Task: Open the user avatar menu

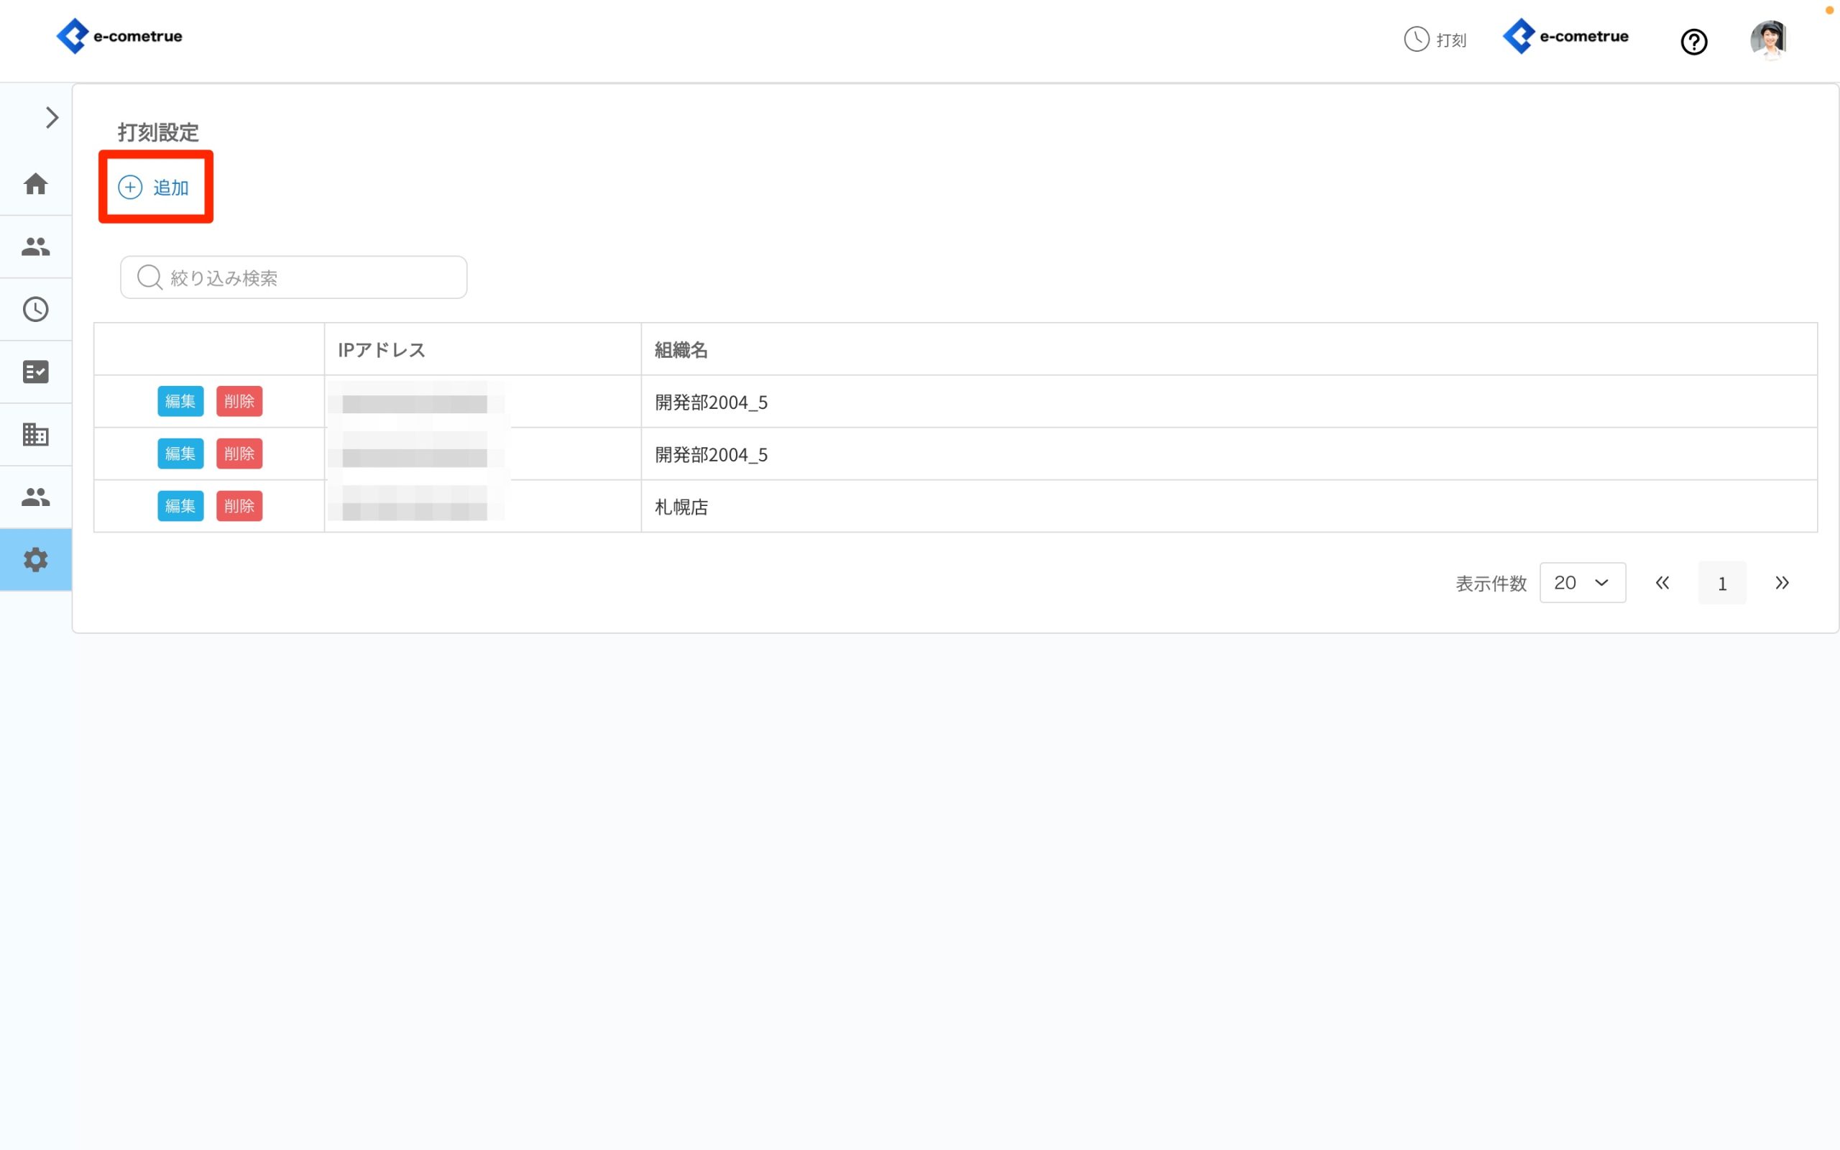Action: [x=1769, y=40]
